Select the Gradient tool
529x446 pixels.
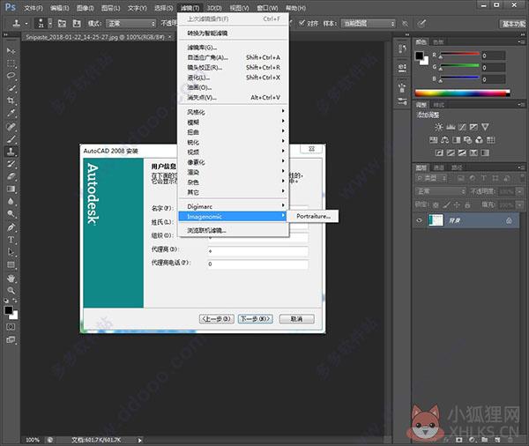coord(11,189)
